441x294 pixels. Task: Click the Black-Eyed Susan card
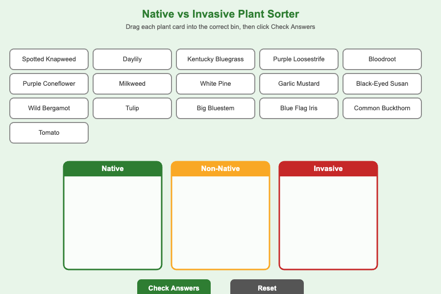click(x=382, y=84)
